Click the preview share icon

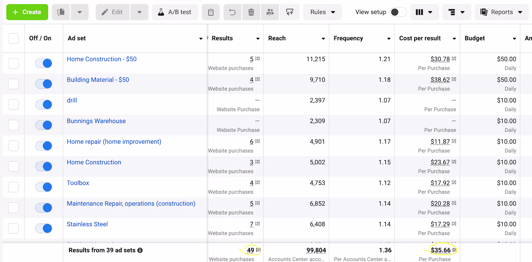290,12
